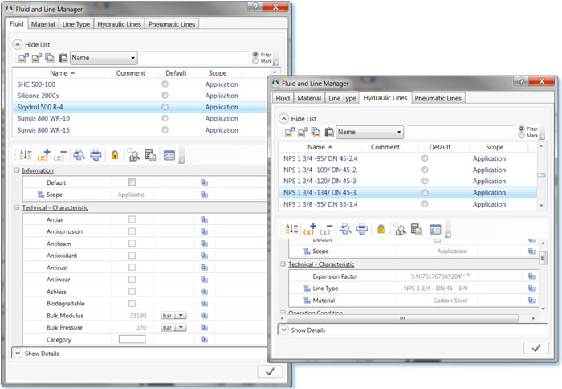Open Pneumatic Lines tab in left window
This screenshot has width=562, height=389.
(x=172, y=24)
